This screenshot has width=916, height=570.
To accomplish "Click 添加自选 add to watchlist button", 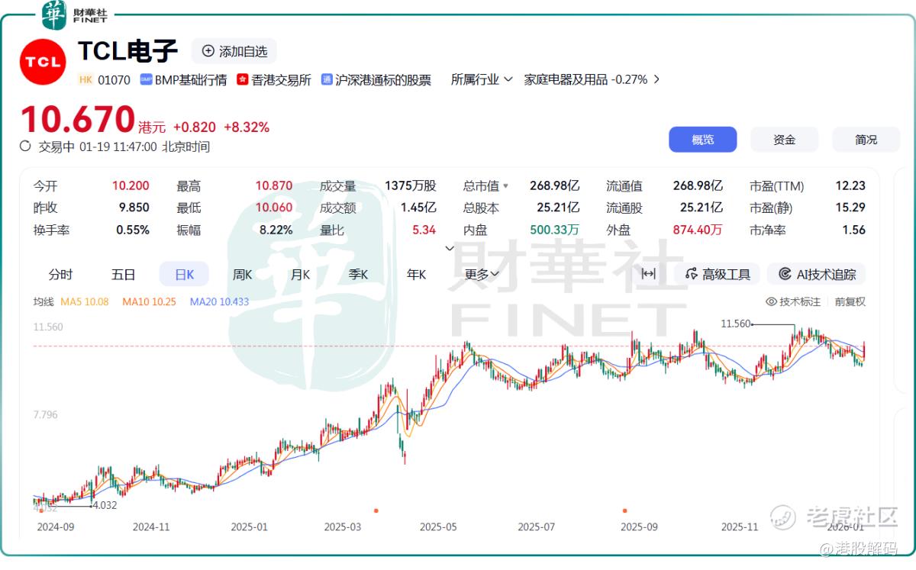I will (x=234, y=51).
